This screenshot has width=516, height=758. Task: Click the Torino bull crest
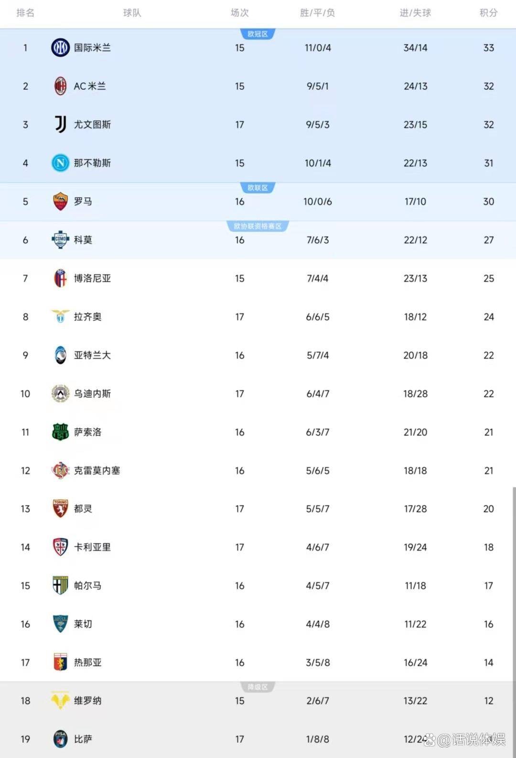click(60, 509)
